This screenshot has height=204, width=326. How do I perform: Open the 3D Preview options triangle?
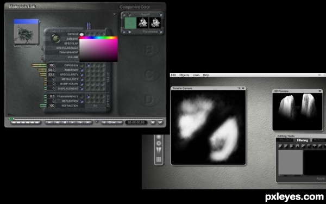click(x=320, y=91)
